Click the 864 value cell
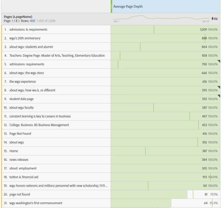The width and height of the screenshot is (223, 208). click(x=166, y=47)
